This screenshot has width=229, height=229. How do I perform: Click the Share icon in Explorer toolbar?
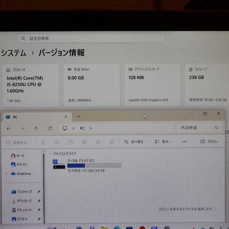(98, 142)
